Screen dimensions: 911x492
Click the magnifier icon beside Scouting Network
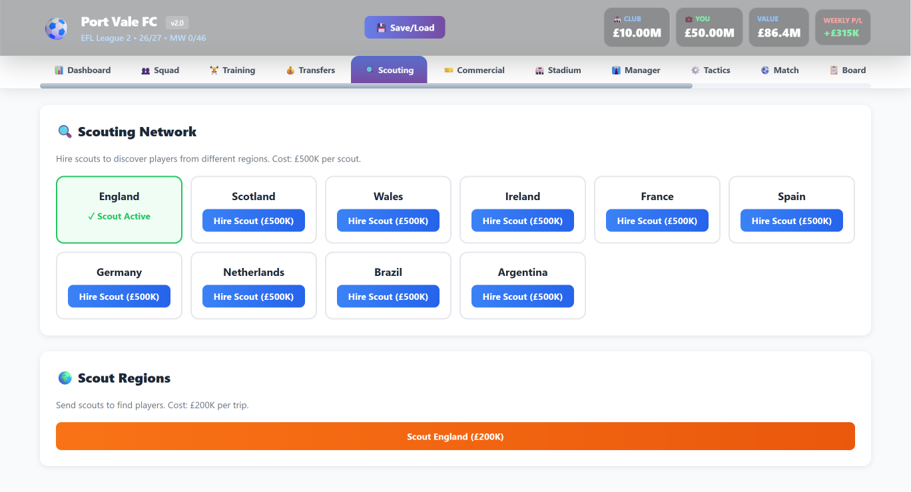(x=65, y=132)
